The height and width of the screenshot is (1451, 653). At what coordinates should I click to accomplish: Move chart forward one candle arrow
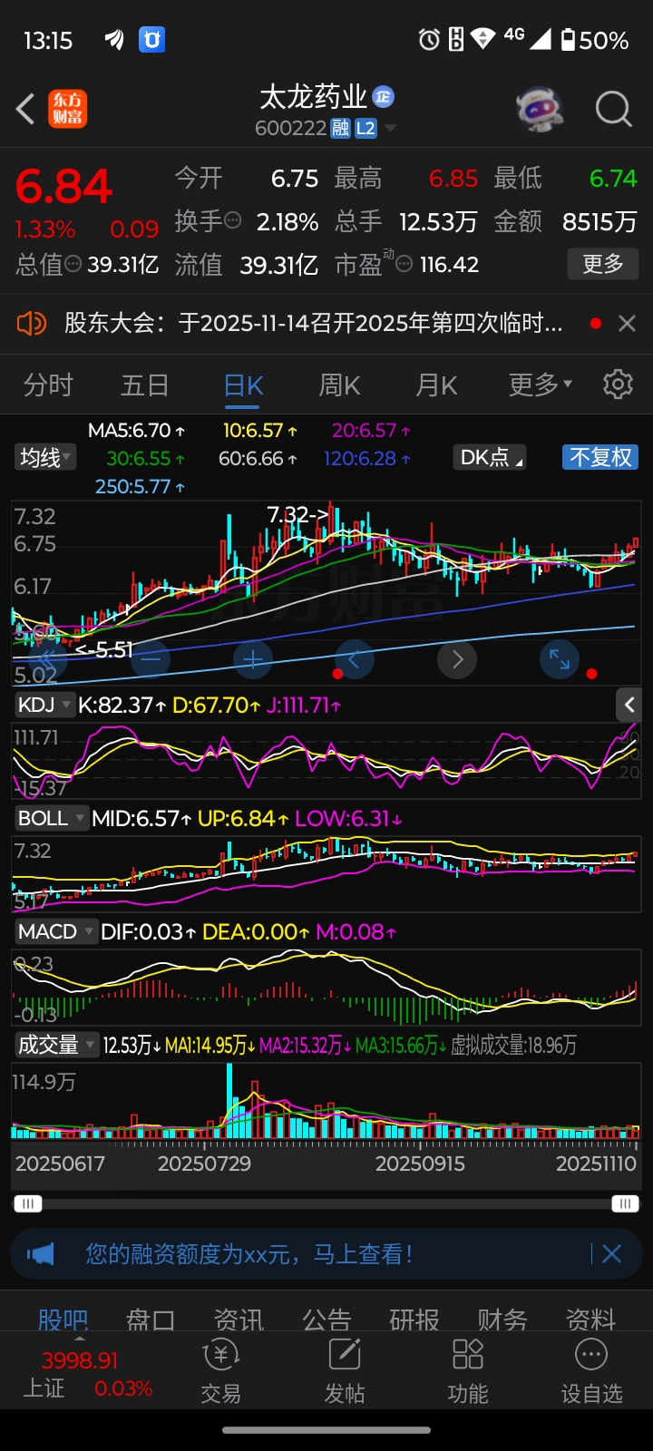pos(457,659)
